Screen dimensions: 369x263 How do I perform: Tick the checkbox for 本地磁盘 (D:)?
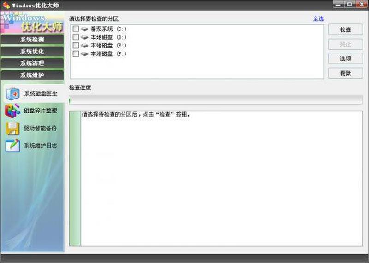[x=76, y=37]
